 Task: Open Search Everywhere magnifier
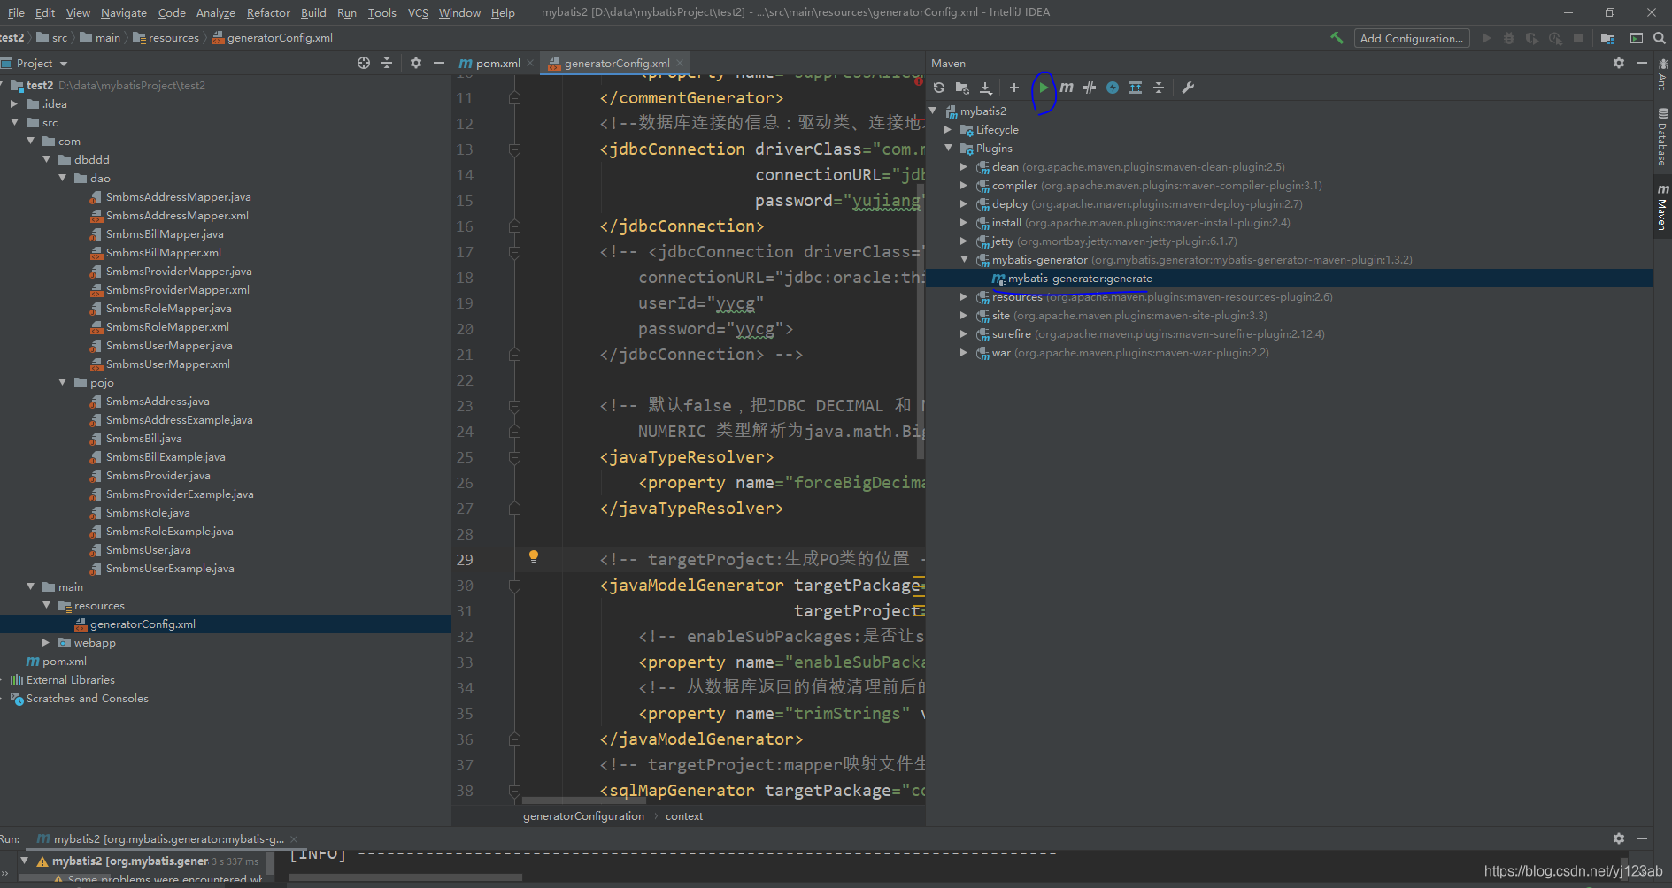pyautogui.click(x=1660, y=38)
